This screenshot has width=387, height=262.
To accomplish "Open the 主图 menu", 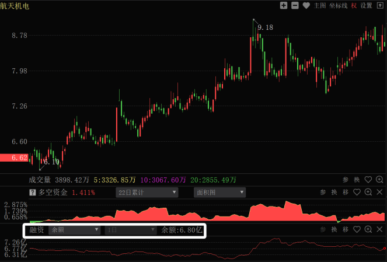I will tap(320, 6).
